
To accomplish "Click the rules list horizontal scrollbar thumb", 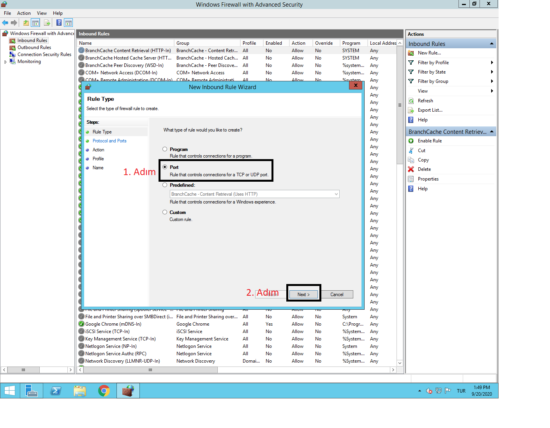I will 150,370.
